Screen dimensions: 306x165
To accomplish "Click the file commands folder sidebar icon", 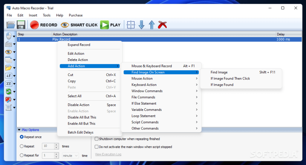I will tap(8, 68).
